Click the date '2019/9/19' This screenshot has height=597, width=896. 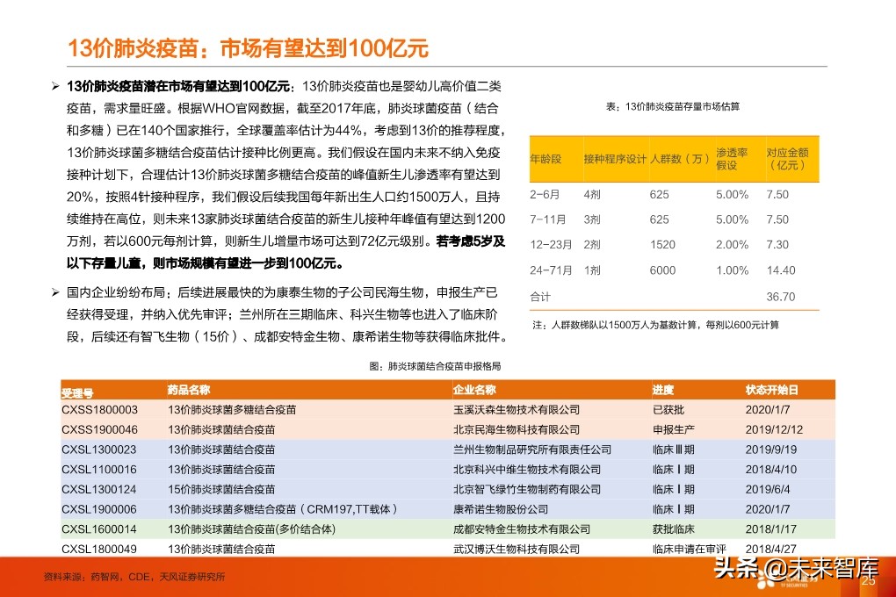tap(771, 450)
